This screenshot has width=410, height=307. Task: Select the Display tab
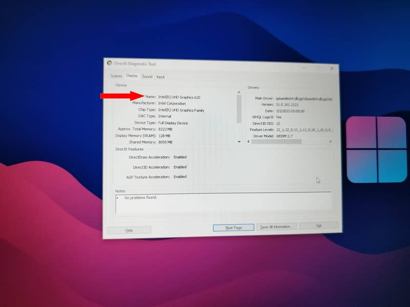click(x=132, y=76)
